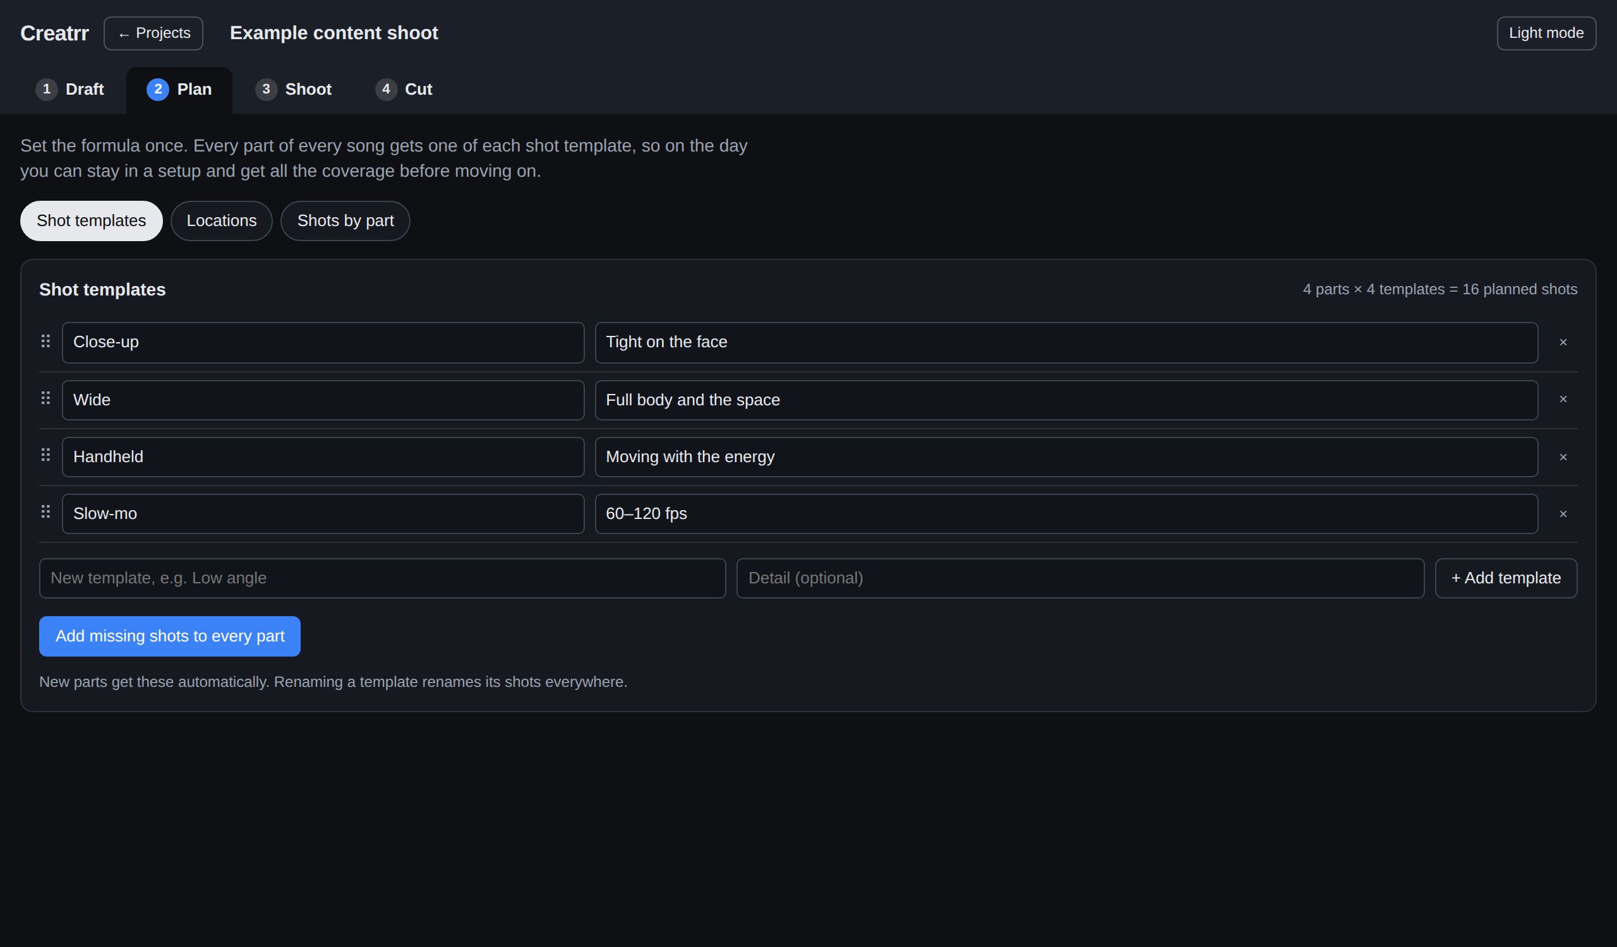This screenshot has height=947, width=1617.
Task: Delete the Slow-mo template row
Action: (1563, 514)
